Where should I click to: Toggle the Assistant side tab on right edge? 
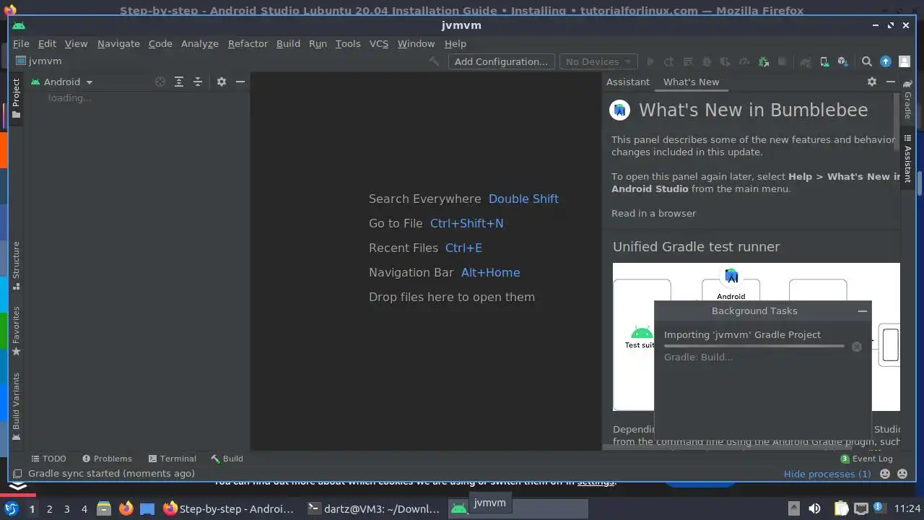point(907,159)
